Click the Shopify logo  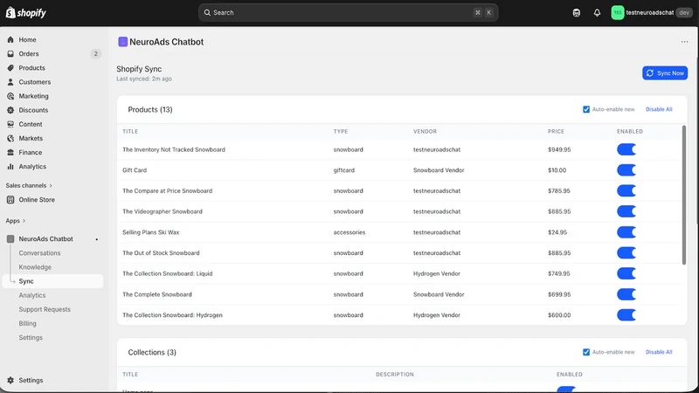26,12
